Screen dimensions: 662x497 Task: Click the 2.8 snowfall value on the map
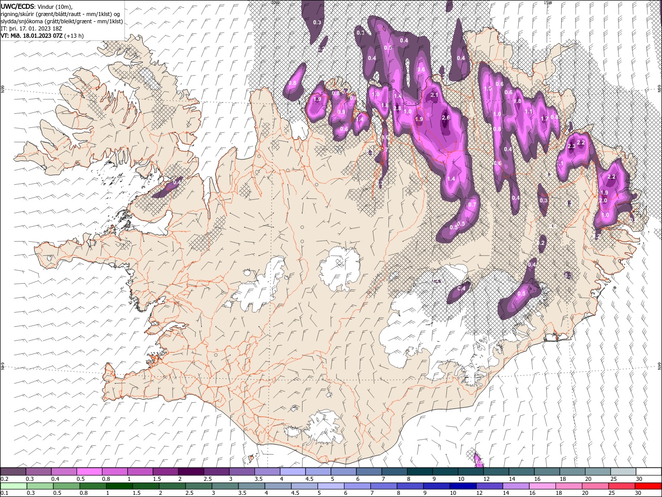[397, 108]
